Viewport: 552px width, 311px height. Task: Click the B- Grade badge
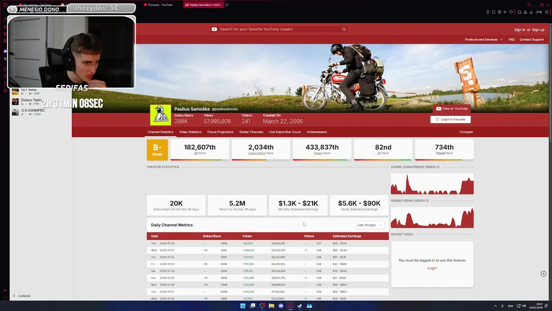coord(157,150)
